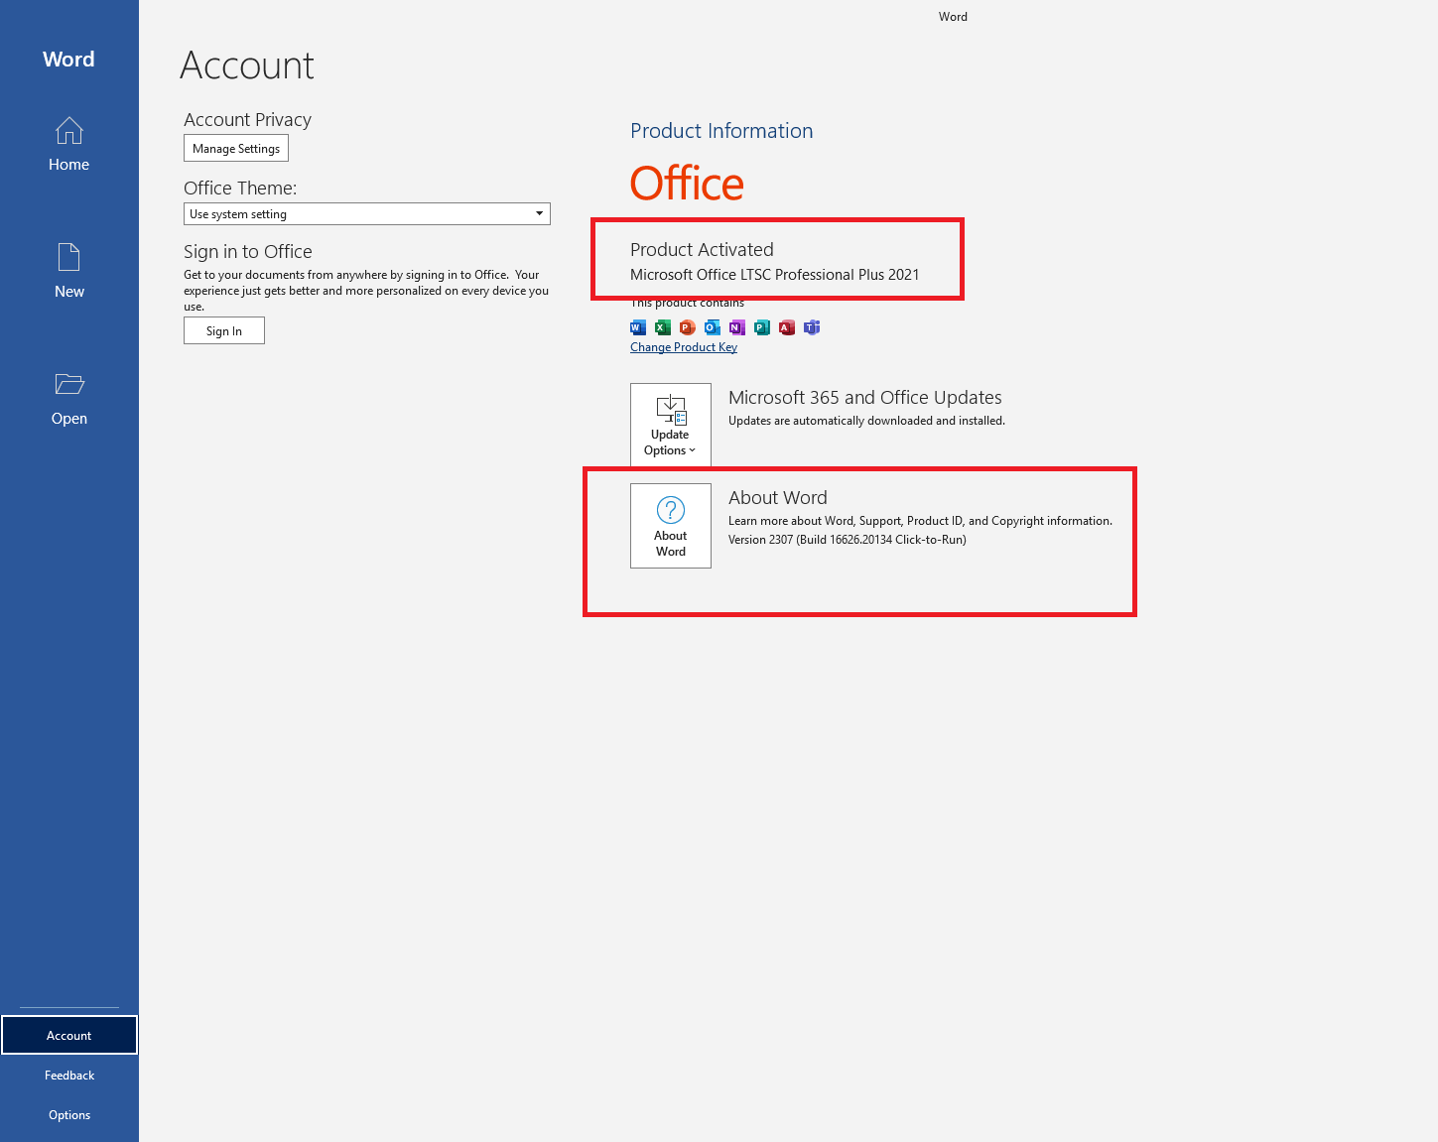The image size is (1438, 1142).
Task: Click the orange PowerPoint app icon
Action: 688,327
